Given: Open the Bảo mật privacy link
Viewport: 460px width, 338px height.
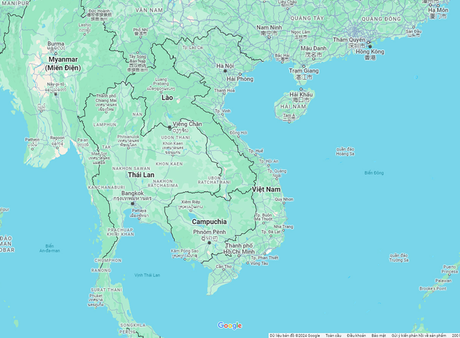Looking at the screenshot, I should pyautogui.click(x=379, y=335).
